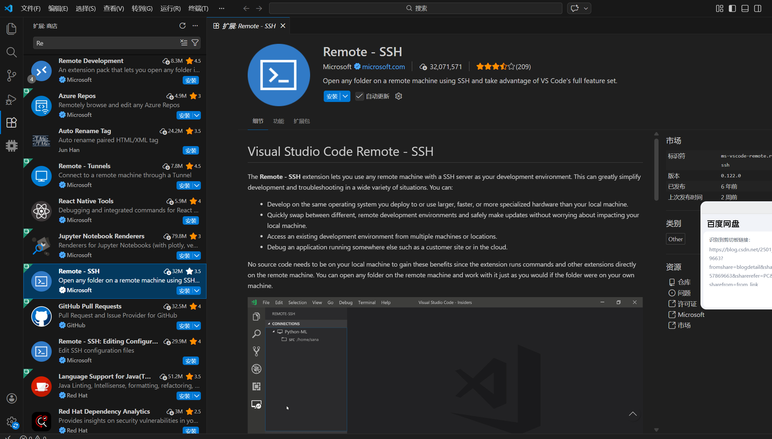This screenshot has height=439, width=772.
Task: Expand Remote - SSH list item install dropdown
Action: click(197, 291)
